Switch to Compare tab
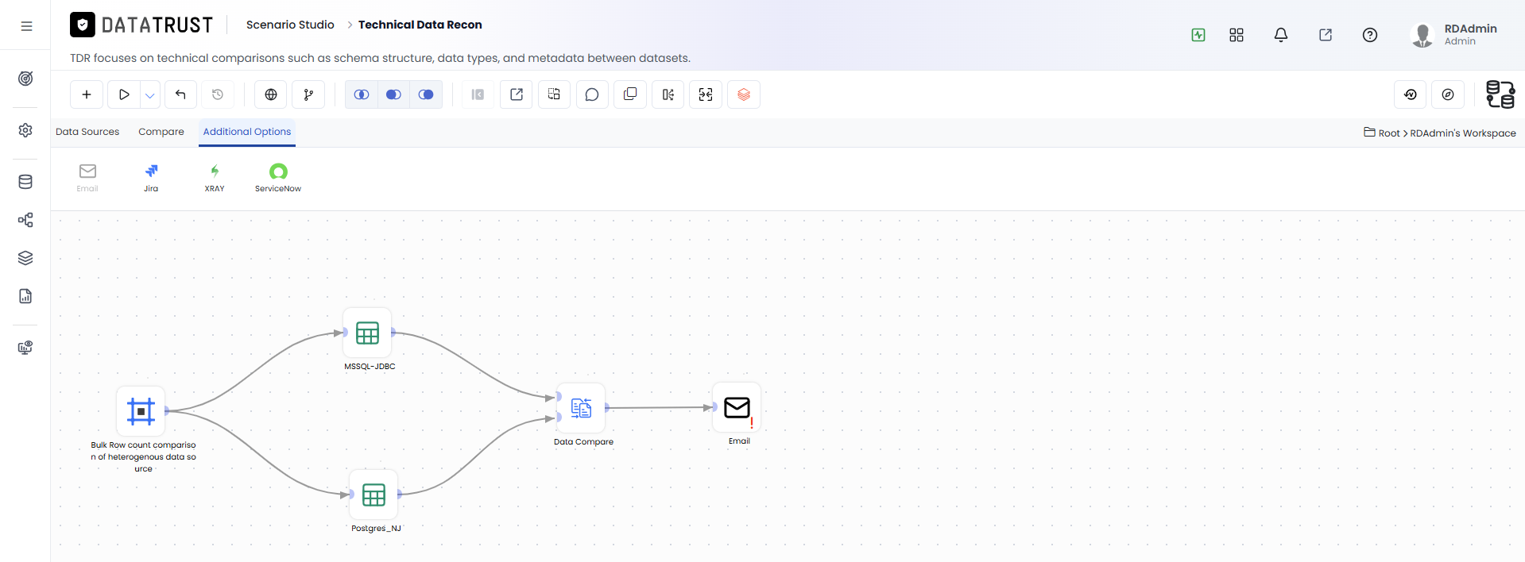Image resolution: width=1525 pixels, height=562 pixels. click(161, 132)
